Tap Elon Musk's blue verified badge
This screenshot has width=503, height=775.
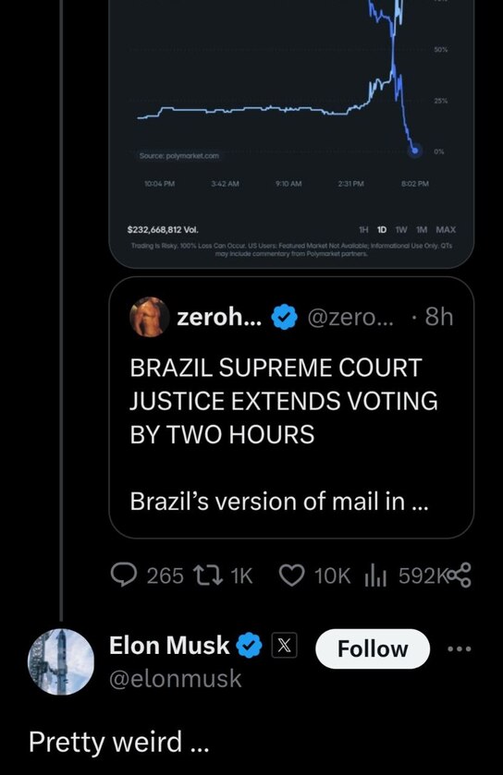click(249, 646)
